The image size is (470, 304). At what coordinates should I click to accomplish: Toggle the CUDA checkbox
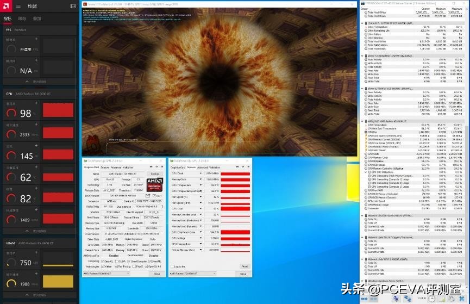tap(117, 262)
